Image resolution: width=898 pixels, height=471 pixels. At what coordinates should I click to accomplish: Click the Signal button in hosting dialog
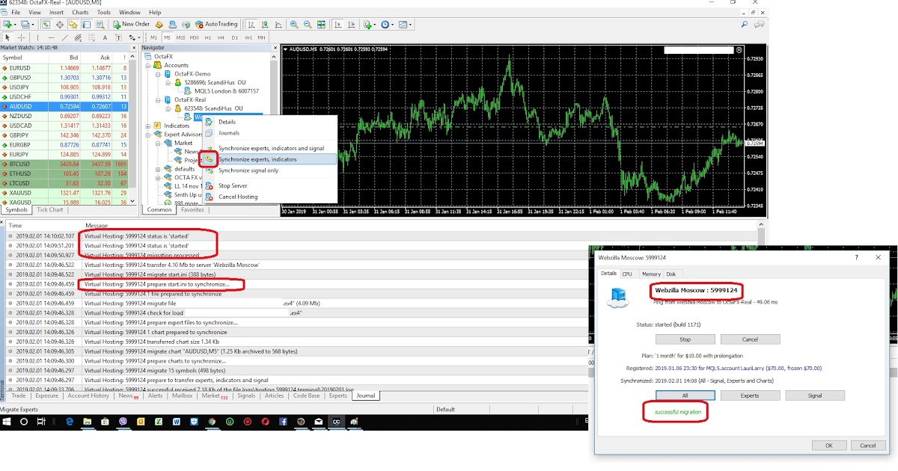tap(815, 395)
